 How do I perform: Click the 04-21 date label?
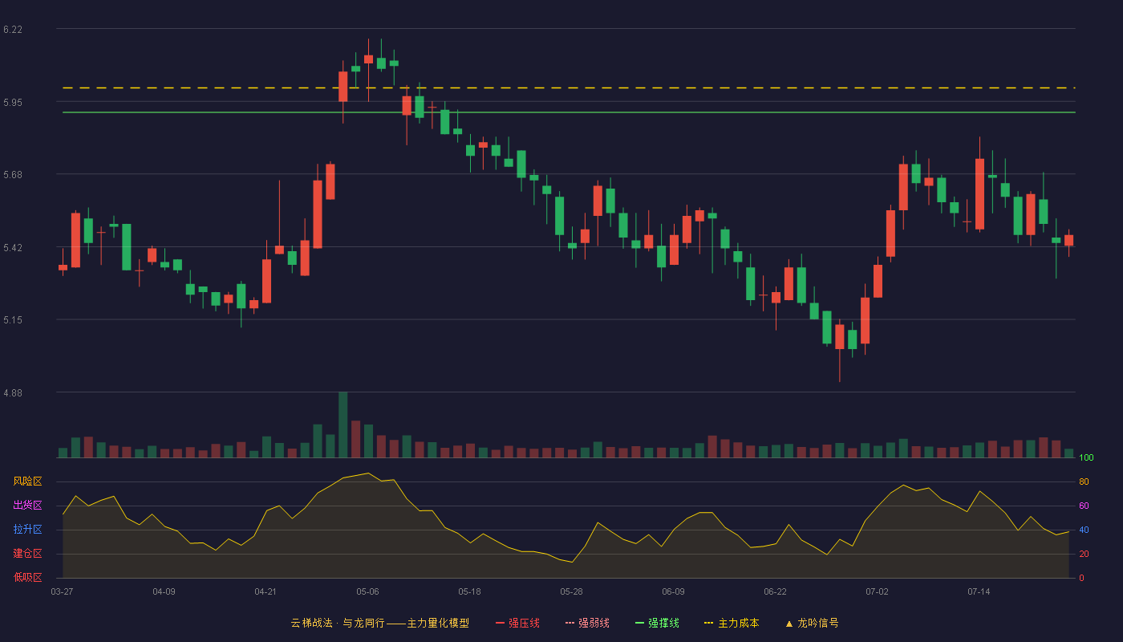tap(266, 591)
